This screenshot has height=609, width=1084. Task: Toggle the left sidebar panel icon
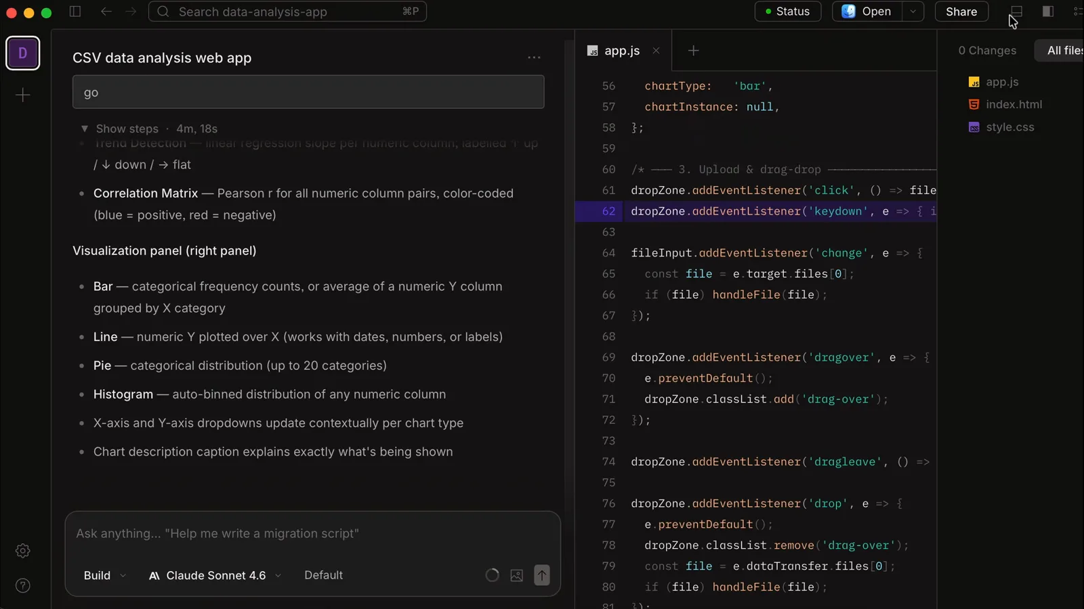point(75,12)
